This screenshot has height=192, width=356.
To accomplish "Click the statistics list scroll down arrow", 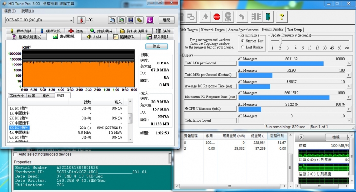I will (x=130, y=139).
